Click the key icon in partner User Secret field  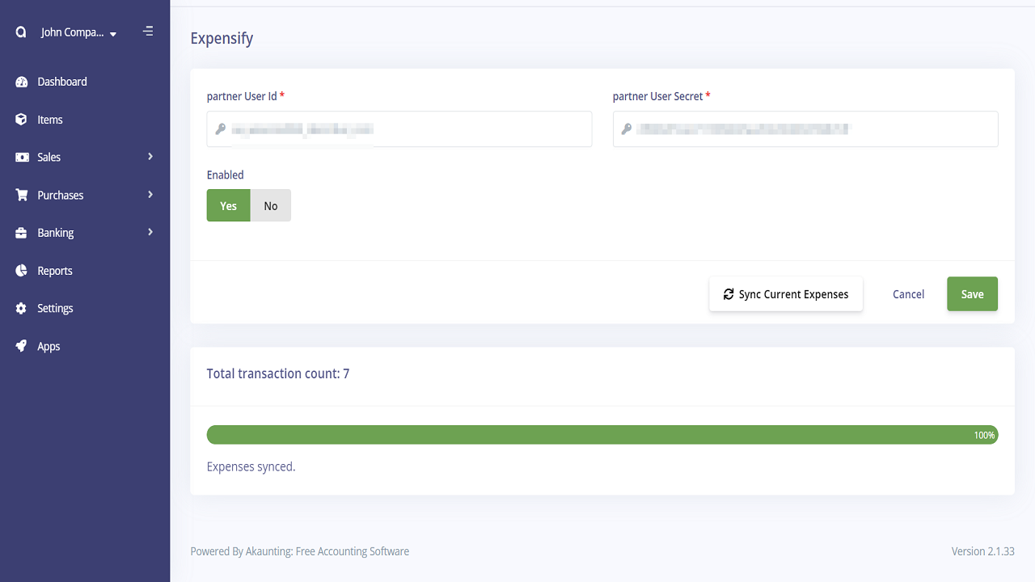626,129
